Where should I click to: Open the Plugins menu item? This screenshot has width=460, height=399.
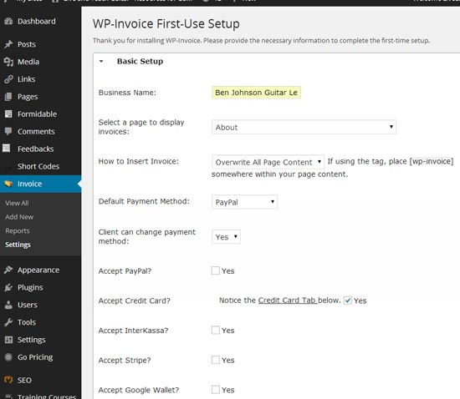(x=30, y=287)
